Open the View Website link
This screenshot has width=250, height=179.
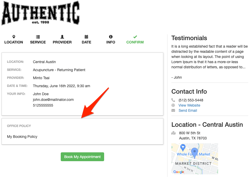point(189,105)
